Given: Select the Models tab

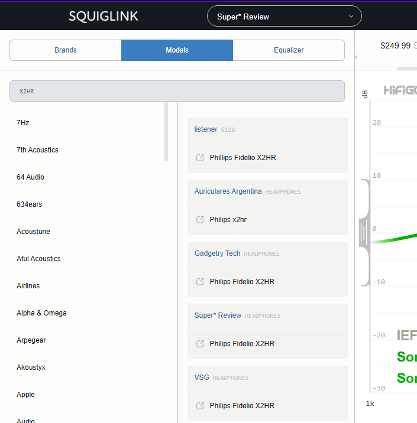Looking at the screenshot, I should tap(177, 50).
